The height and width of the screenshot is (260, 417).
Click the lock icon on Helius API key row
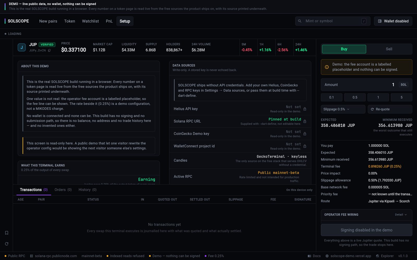[305, 109]
